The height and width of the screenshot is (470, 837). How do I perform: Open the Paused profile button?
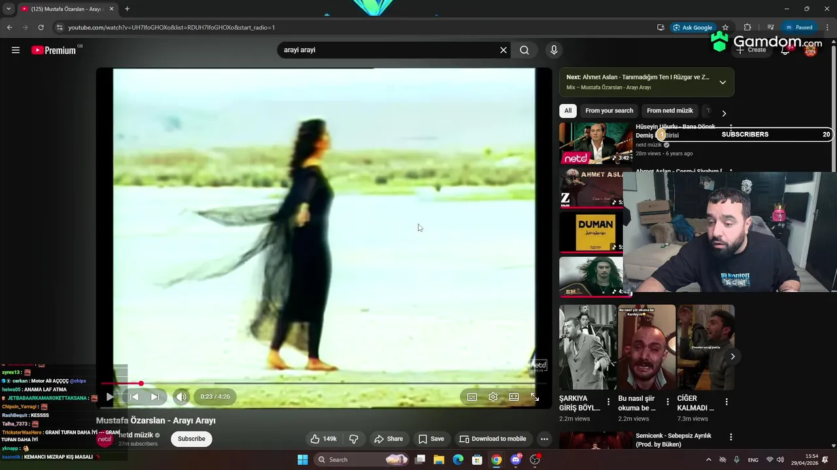800,27
